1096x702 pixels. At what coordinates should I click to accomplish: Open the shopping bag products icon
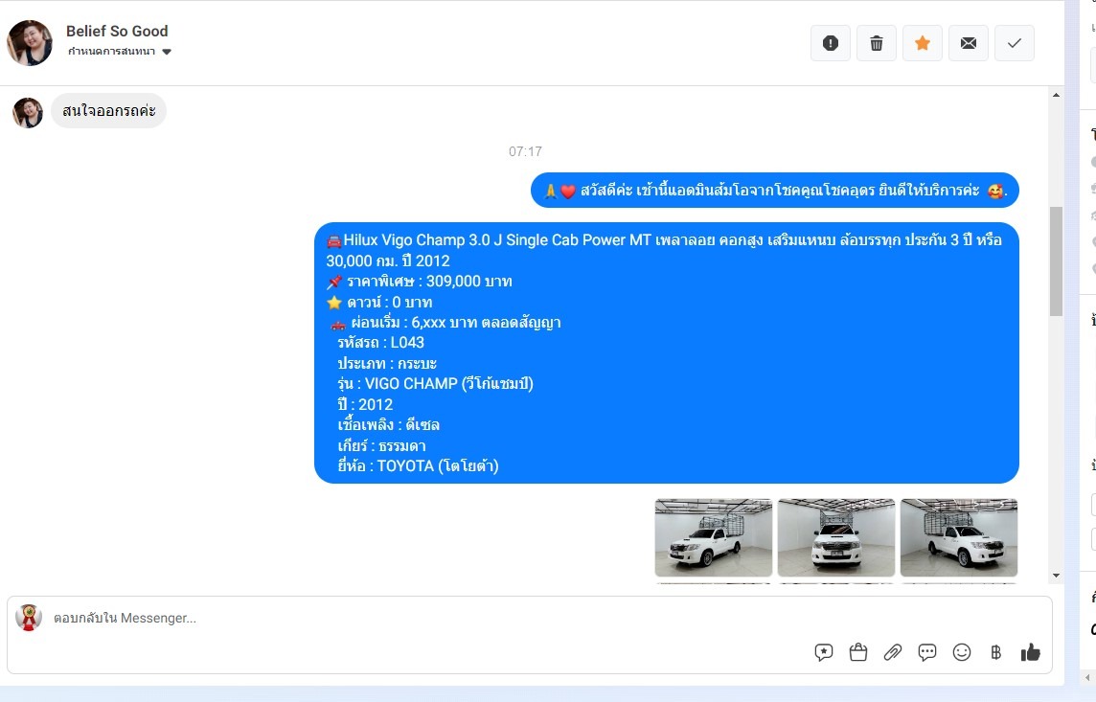click(858, 652)
